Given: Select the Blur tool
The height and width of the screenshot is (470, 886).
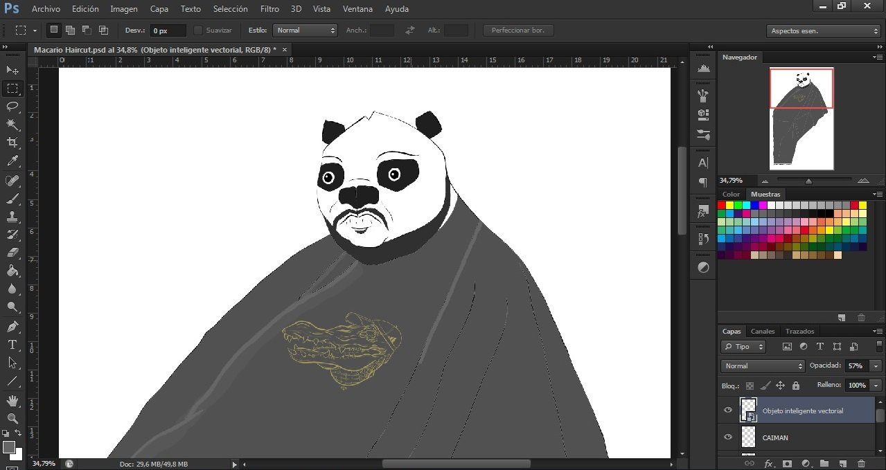Looking at the screenshot, I should click(12, 289).
